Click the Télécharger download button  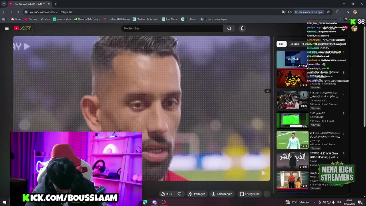pyautogui.click(x=222, y=194)
